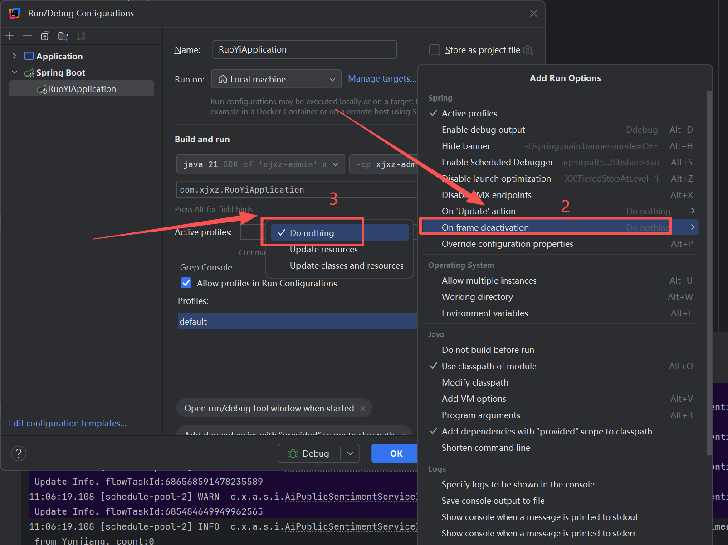Expand the Application node in the tree
The image size is (728, 545).
coord(14,56)
